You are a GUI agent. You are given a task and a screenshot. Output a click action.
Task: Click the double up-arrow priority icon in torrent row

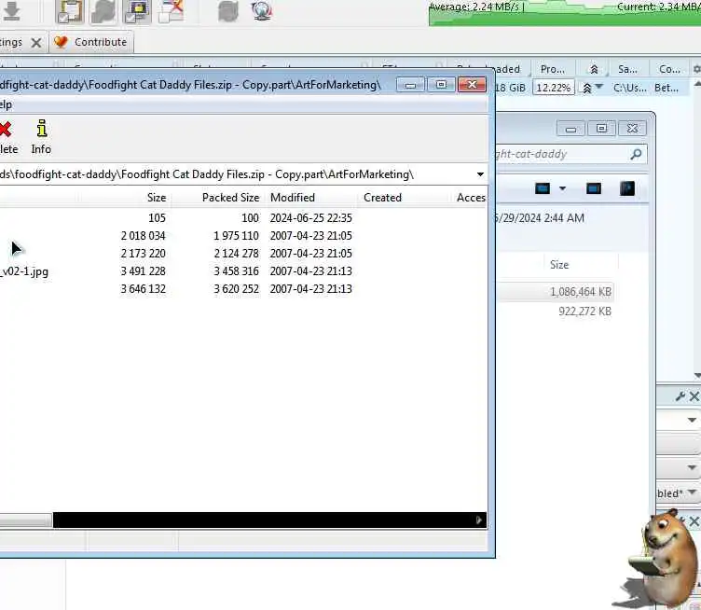(x=587, y=88)
